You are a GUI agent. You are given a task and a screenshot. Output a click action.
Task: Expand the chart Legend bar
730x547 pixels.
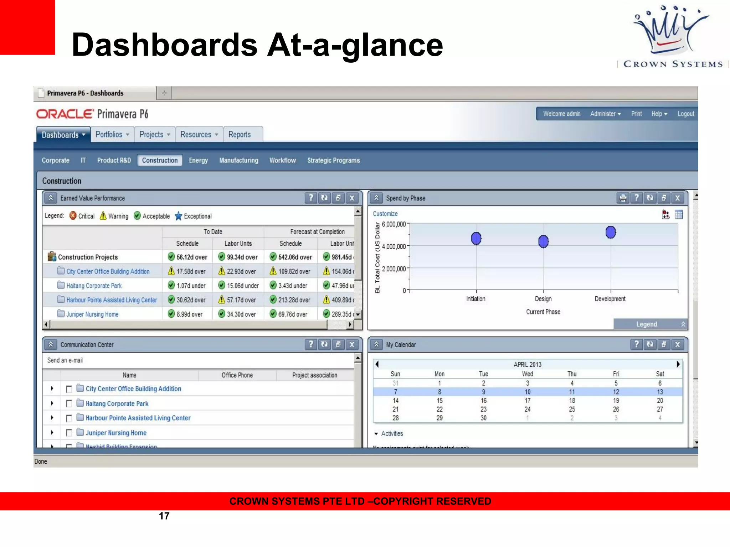coord(651,324)
